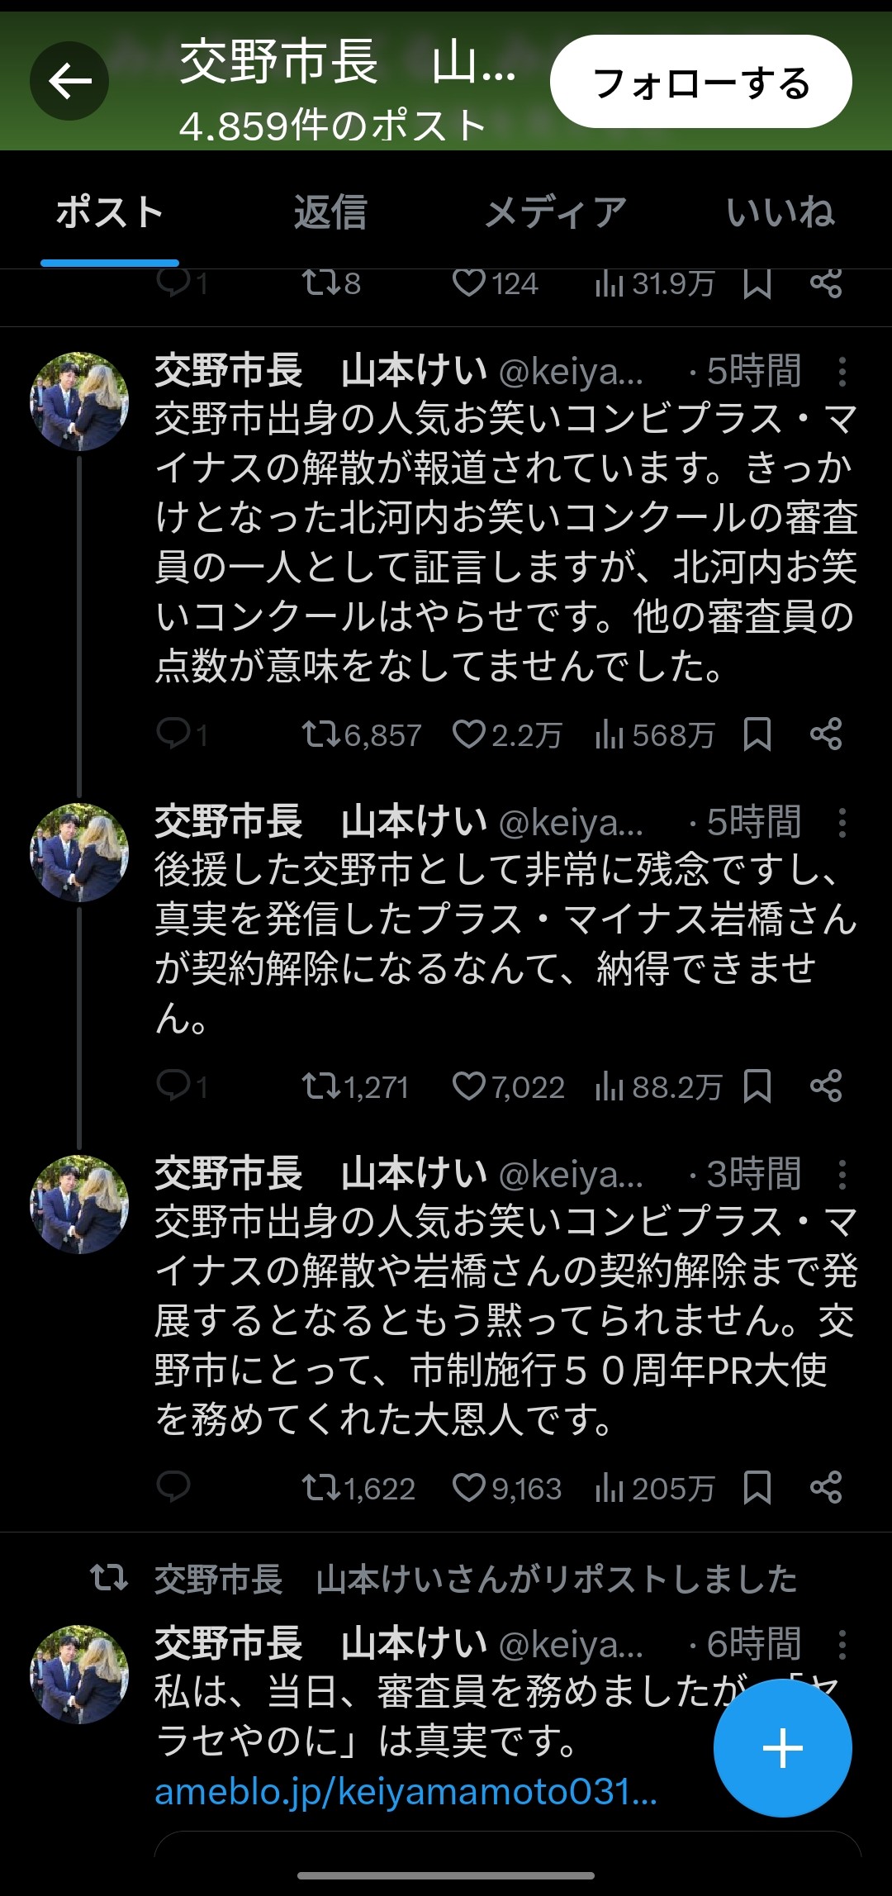892x1896 pixels.
Task: Switch to the 返信 tab
Action: click(330, 212)
